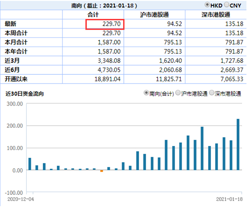This screenshot has width=247, height=208.
Task: Click the 1,620.40 value in 近3月 row
Action: pos(170,61)
